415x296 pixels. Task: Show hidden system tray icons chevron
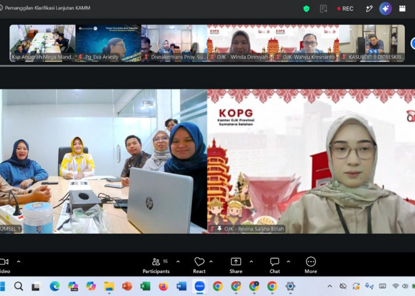(x=330, y=286)
